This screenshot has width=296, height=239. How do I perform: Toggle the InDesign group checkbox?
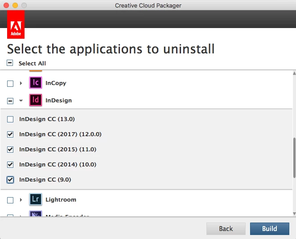coord(10,101)
